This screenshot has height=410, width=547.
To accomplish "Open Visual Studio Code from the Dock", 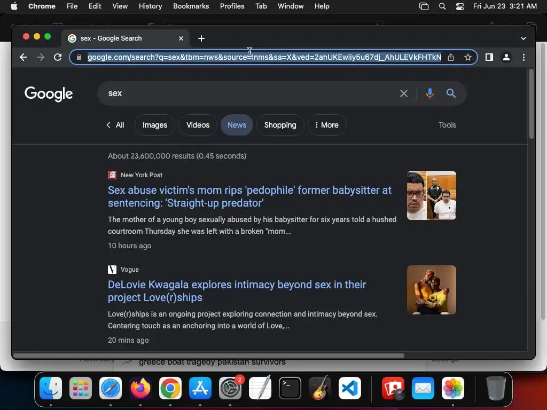I will pyautogui.click(x=349, y=388).
